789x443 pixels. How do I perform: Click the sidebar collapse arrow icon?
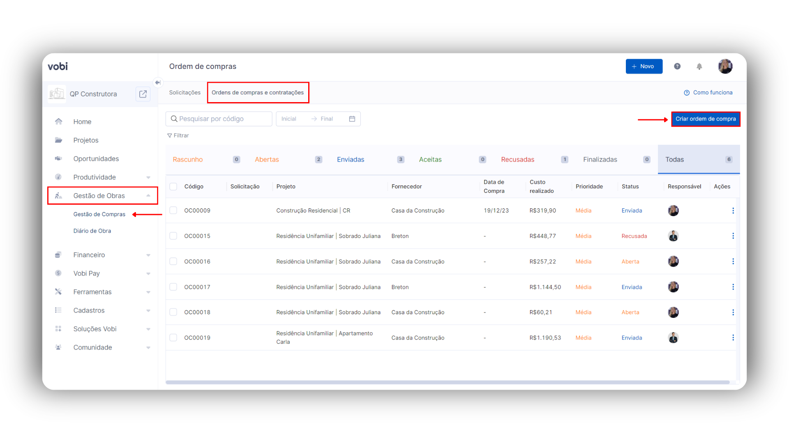point(158,82)
